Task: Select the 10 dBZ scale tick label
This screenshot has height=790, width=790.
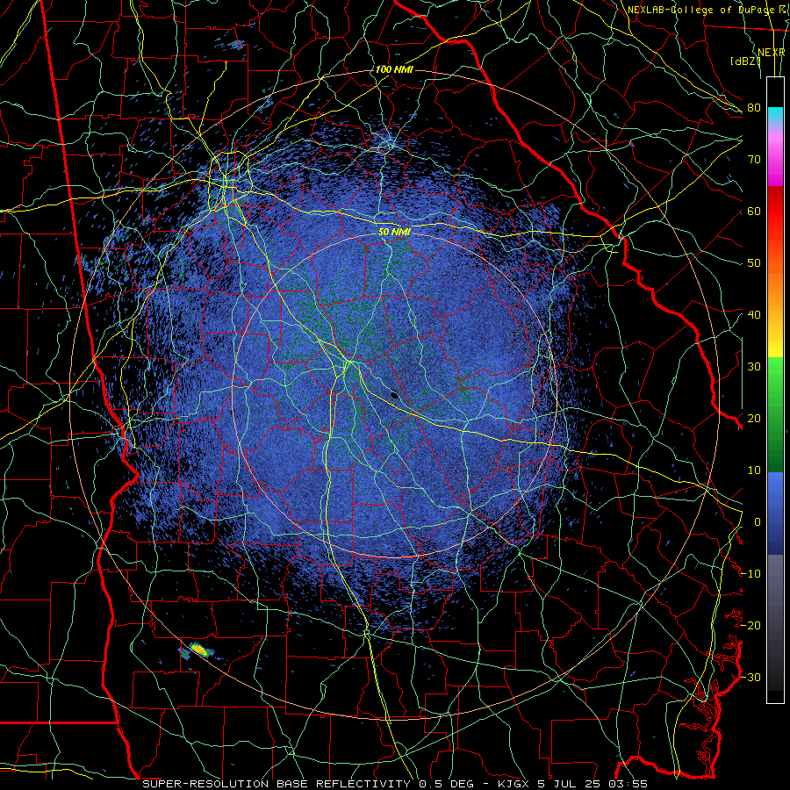Action: 754,470
